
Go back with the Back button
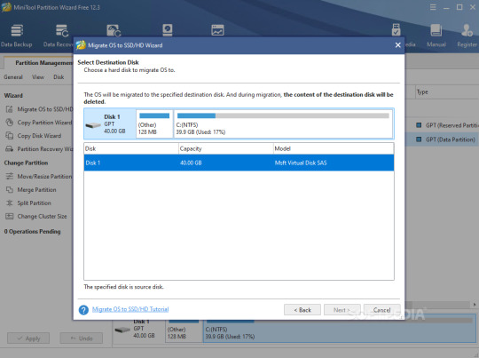(x=302, y=310)
